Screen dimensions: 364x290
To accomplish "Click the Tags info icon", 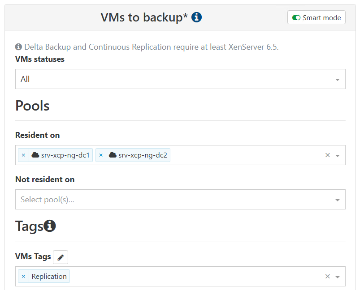I will tap(50, 226).
